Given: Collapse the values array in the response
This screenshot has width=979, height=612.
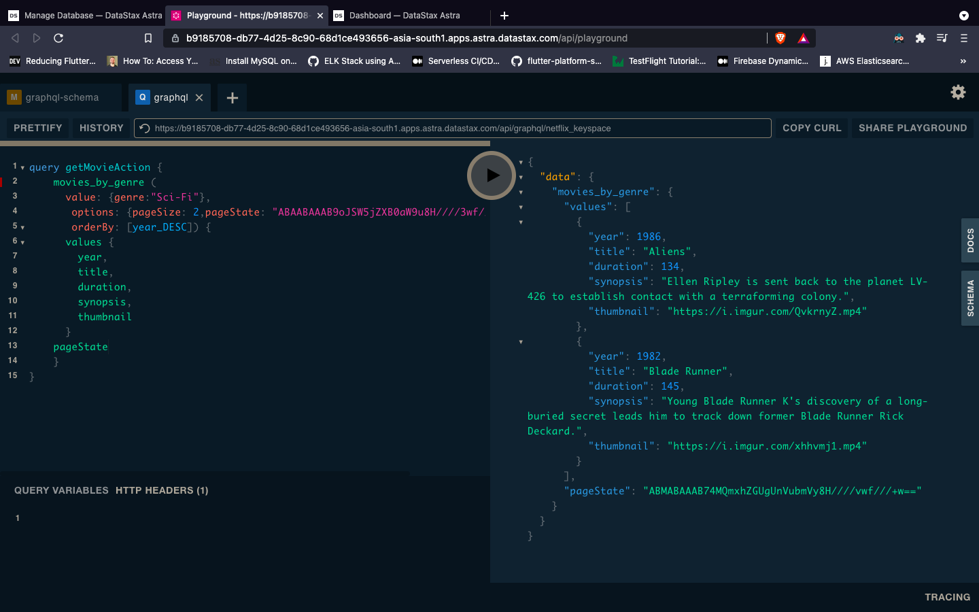Looking at the screenshot, I should tap(520, 207).
